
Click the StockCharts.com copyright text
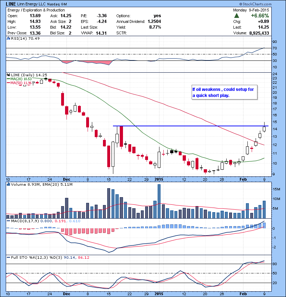tap(255, 4)
